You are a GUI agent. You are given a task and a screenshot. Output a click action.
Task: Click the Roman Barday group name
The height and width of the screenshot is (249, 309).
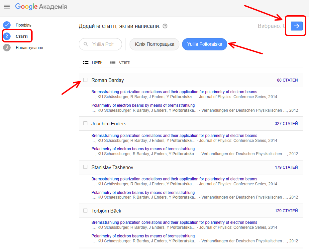click(x=108, y=80)
